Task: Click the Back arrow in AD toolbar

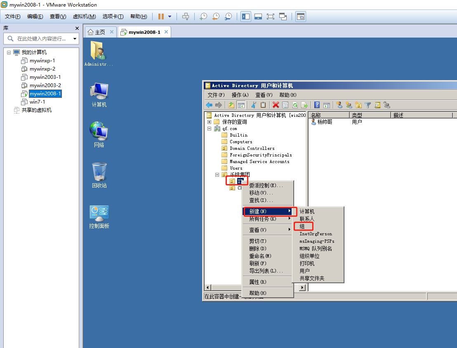Action: (x=209, y=105)
